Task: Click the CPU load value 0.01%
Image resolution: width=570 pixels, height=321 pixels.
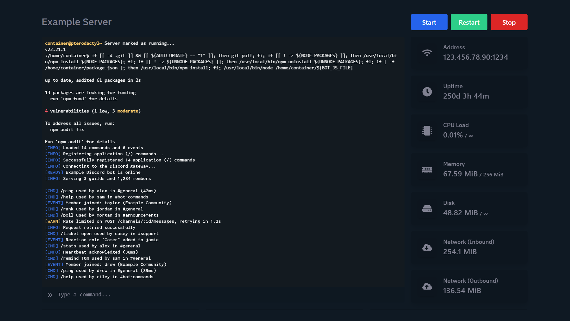Action: click(453, 135)
